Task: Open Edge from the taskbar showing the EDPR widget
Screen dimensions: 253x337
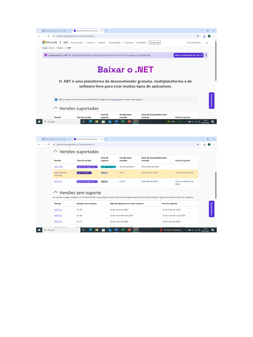Action: coord(90,122)
